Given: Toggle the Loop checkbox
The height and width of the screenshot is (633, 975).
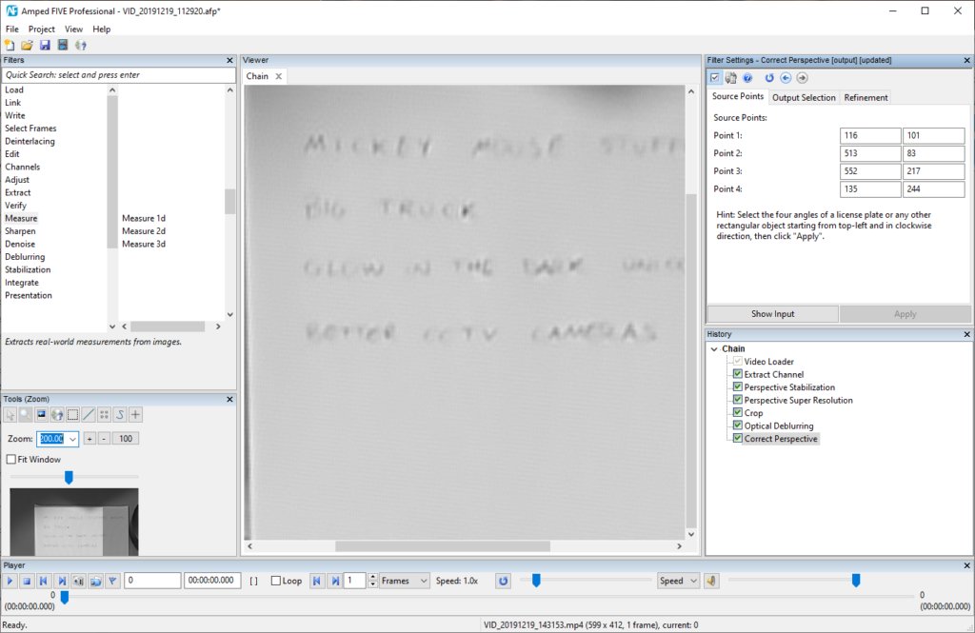Looking at the screenshot, I should 276,581.
